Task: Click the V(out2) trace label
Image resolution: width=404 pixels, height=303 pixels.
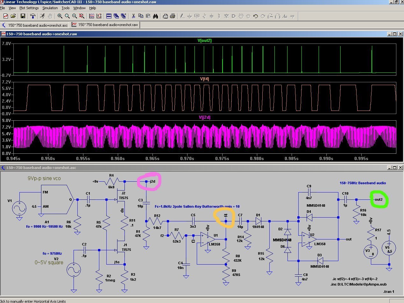Action: (x=204, y=41)
